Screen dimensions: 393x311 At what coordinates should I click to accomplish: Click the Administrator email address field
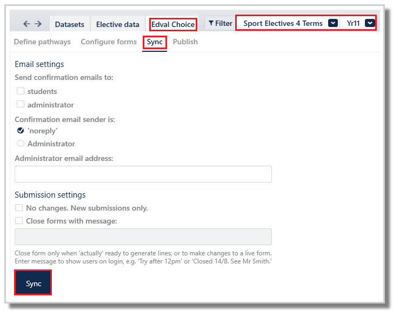(x=143, y=174)
